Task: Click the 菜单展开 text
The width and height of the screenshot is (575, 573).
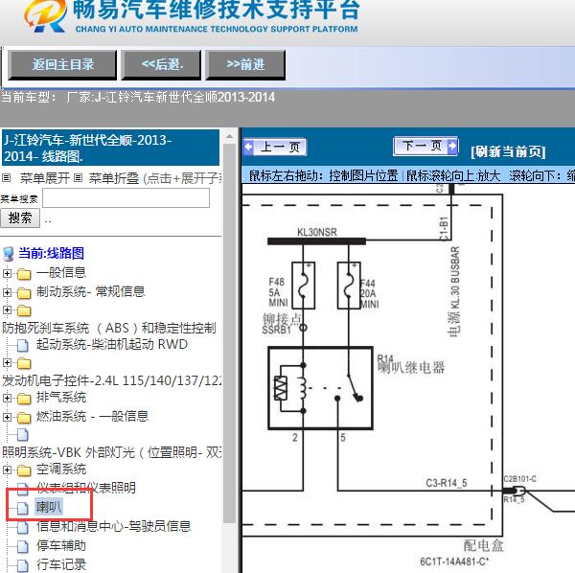Action: (x=45, y=178)
